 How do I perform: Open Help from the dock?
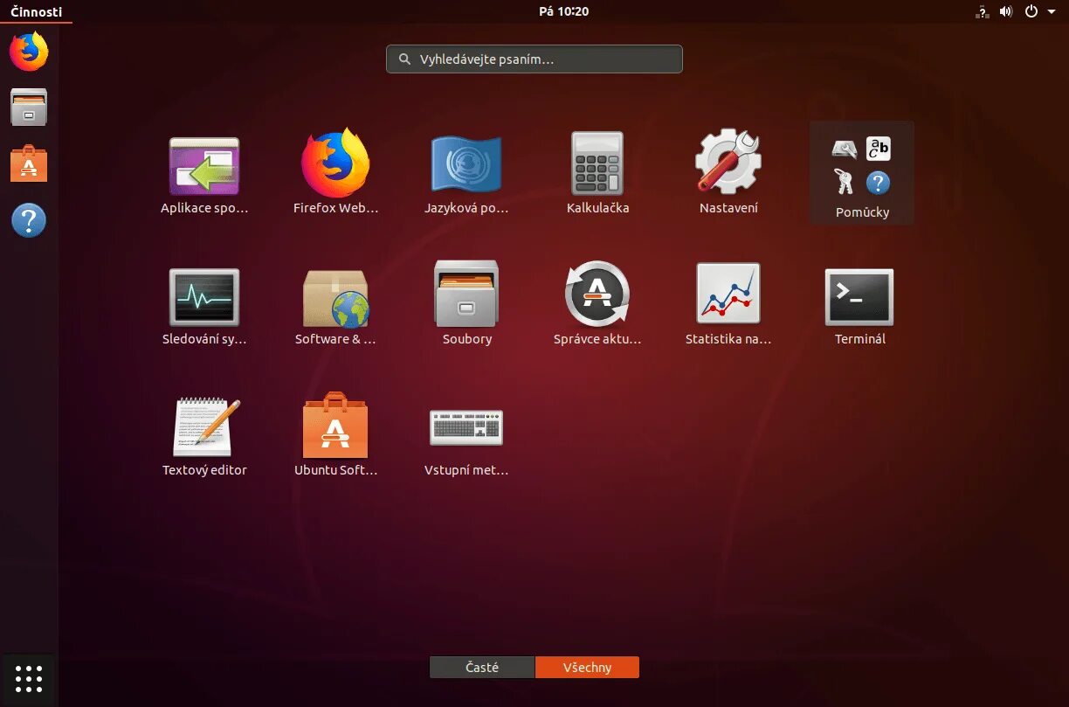(x=29, y=220)
